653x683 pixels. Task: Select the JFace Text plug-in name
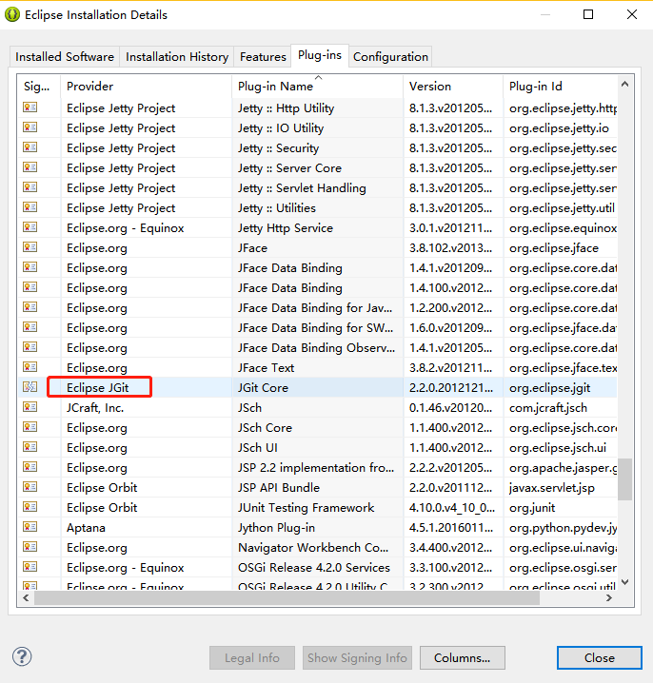(x=266, y=367)
